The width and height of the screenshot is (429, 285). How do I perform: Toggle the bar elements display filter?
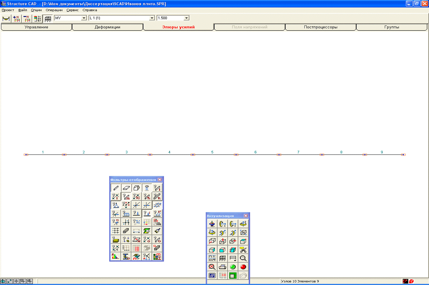point(115,188)
